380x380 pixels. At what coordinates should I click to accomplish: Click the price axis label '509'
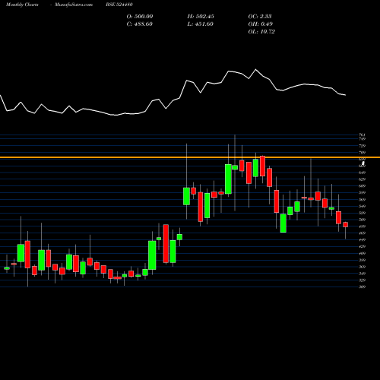pos(363,220)
